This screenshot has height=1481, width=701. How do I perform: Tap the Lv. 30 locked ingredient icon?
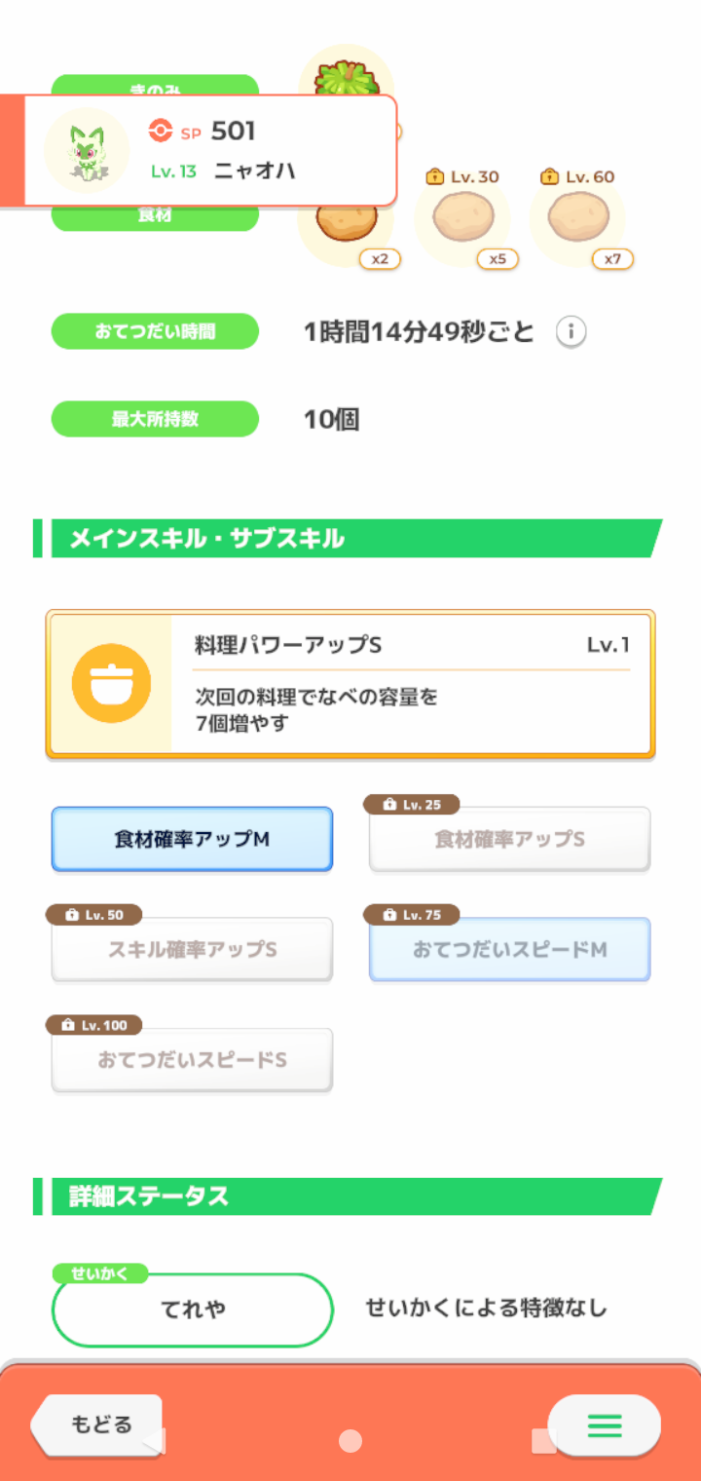[x=461, y=217]
